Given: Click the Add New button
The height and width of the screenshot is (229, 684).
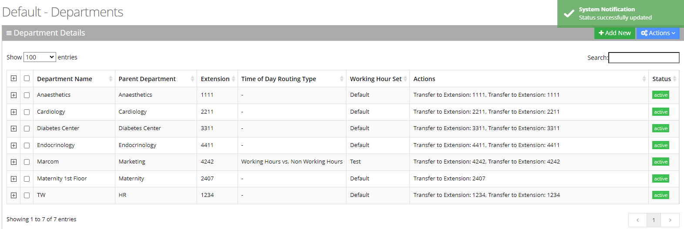Looking at the screenshot, I should coord(614,33).
